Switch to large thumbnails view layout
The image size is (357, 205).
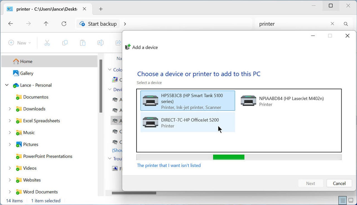pyautogui.click(x=351, y=200)
